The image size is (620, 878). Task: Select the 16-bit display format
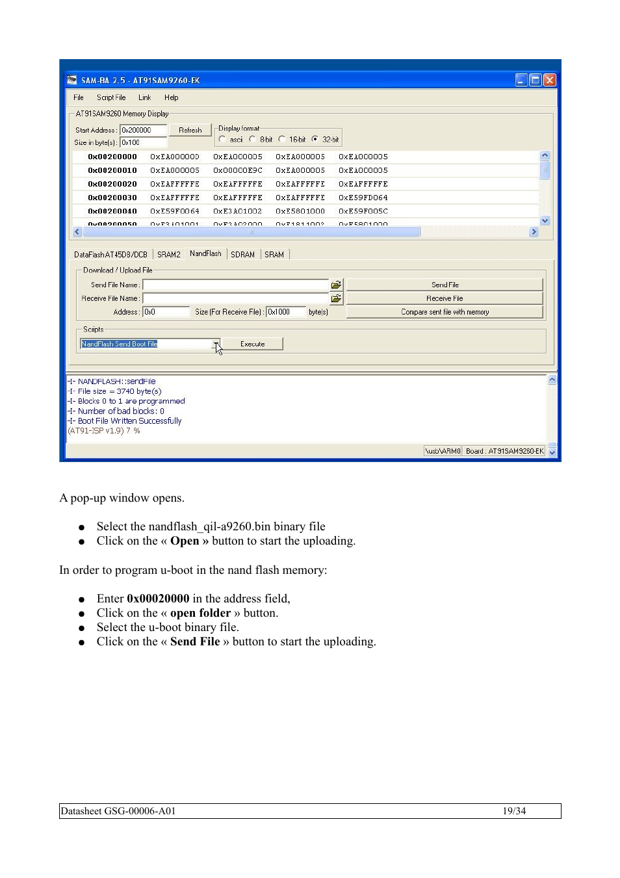(x=282, y=139)
